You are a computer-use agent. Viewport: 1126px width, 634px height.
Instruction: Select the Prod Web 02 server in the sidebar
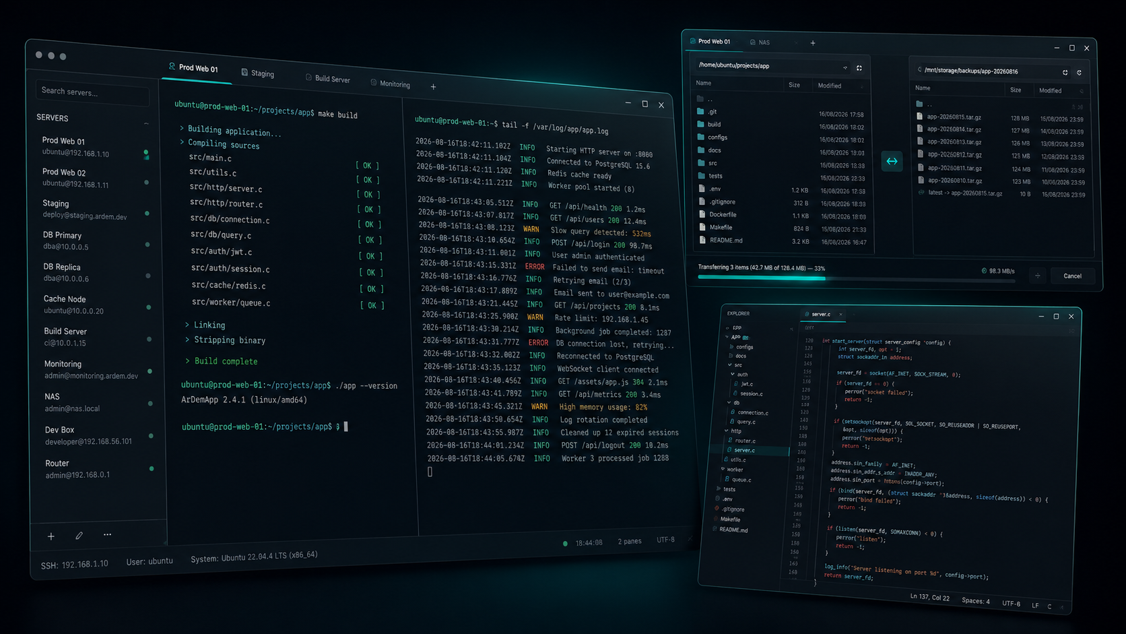click(93, 178)
